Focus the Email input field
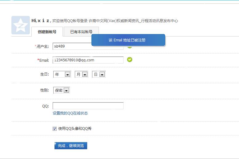 tap(88, 60)
